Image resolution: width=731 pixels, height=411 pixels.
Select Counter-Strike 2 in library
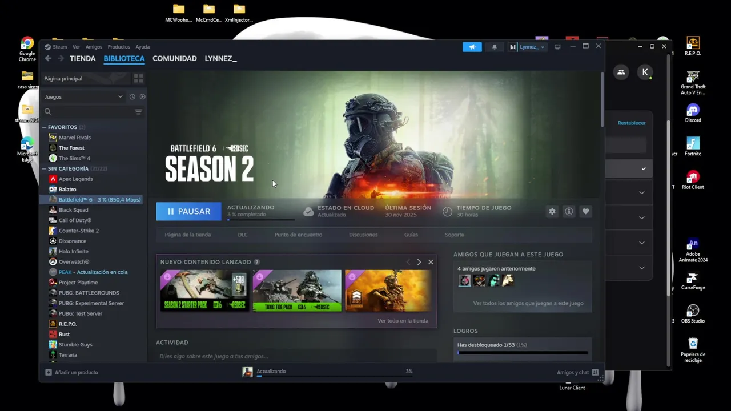(x=79, y=231)
